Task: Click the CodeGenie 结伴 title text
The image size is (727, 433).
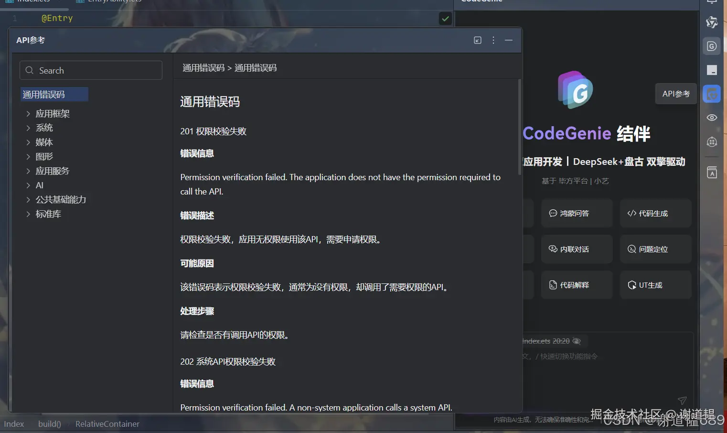Action: (587, 134)
